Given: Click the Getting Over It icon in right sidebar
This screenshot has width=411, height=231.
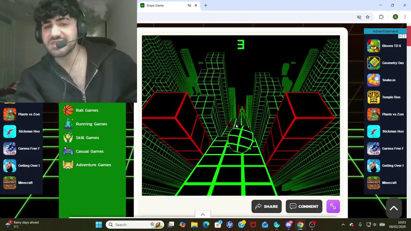Looking at the screenshot, I should point(373,166).
